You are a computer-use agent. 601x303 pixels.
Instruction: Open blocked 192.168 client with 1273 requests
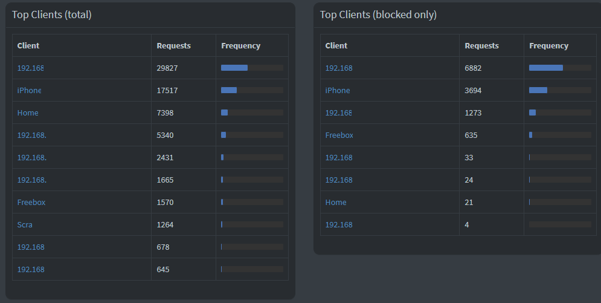click(338, 112)
